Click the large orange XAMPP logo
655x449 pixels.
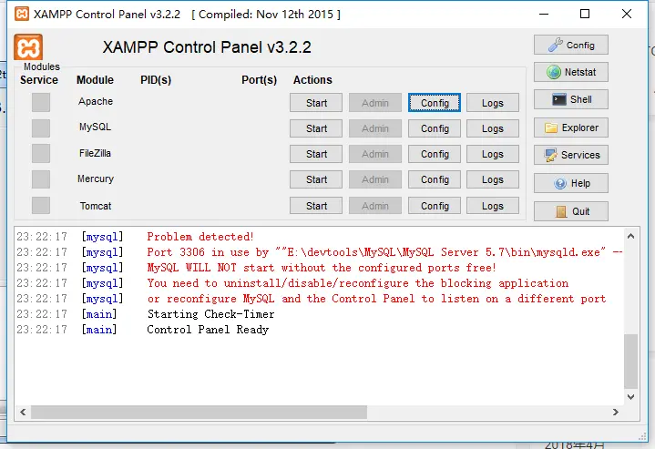pos(28,46)
